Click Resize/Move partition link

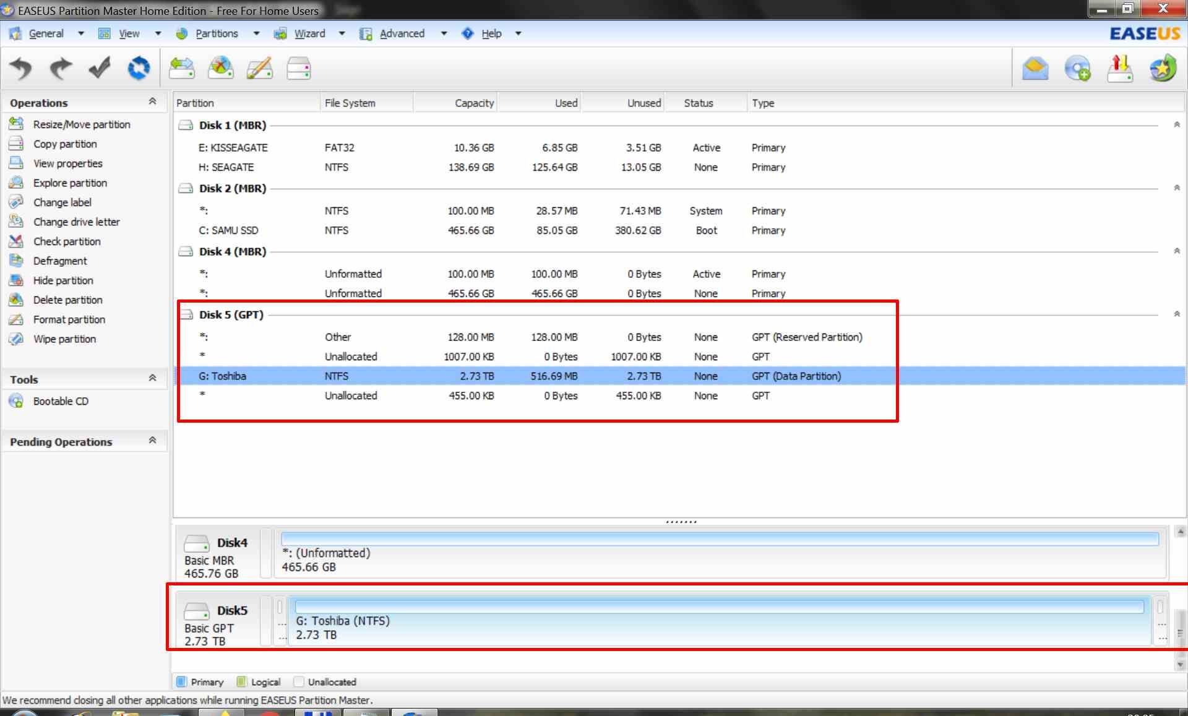pyautogui.click(x=82, y=124)
